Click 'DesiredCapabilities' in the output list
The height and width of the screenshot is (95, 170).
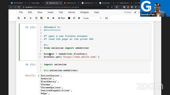55,90
